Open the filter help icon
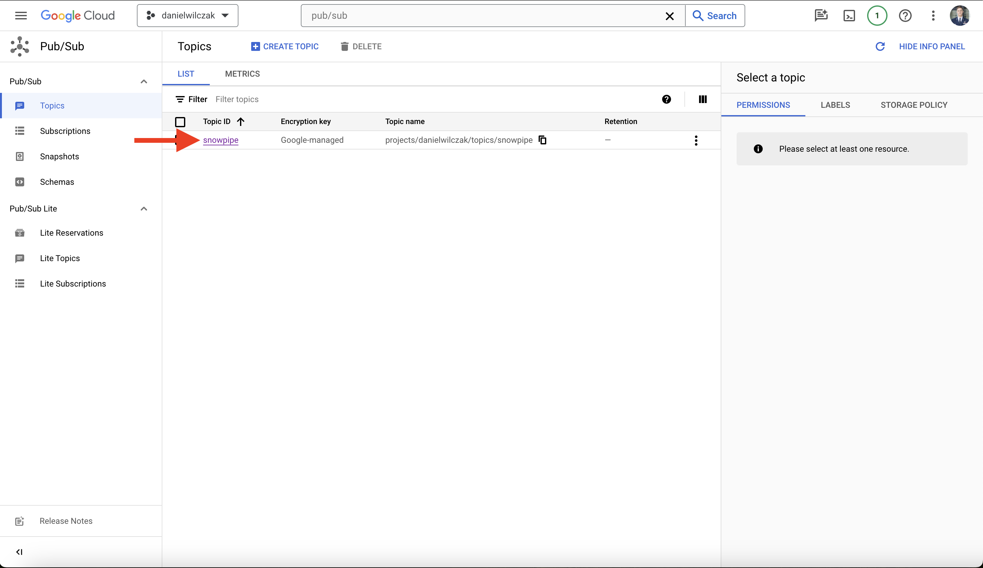Viewport: 983px width, 568px height. (666, 100)
